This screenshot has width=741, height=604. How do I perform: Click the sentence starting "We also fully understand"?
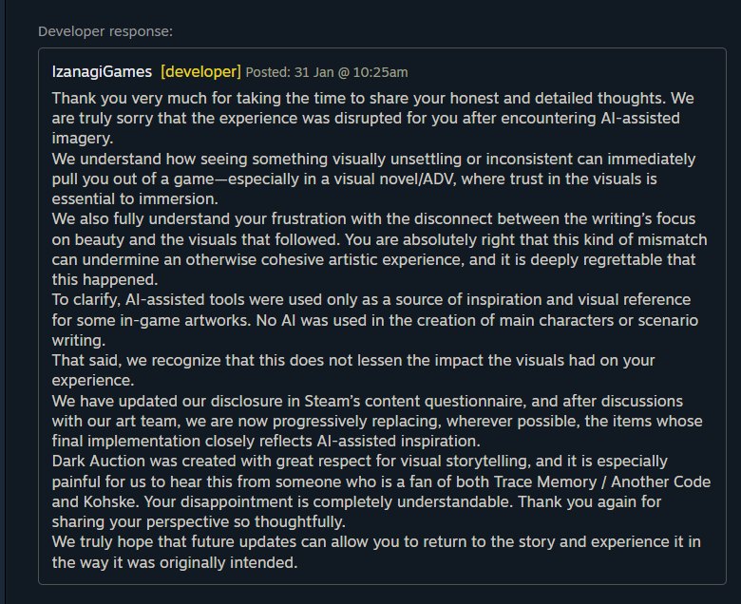pyautogui.click(x=380, y=217)
